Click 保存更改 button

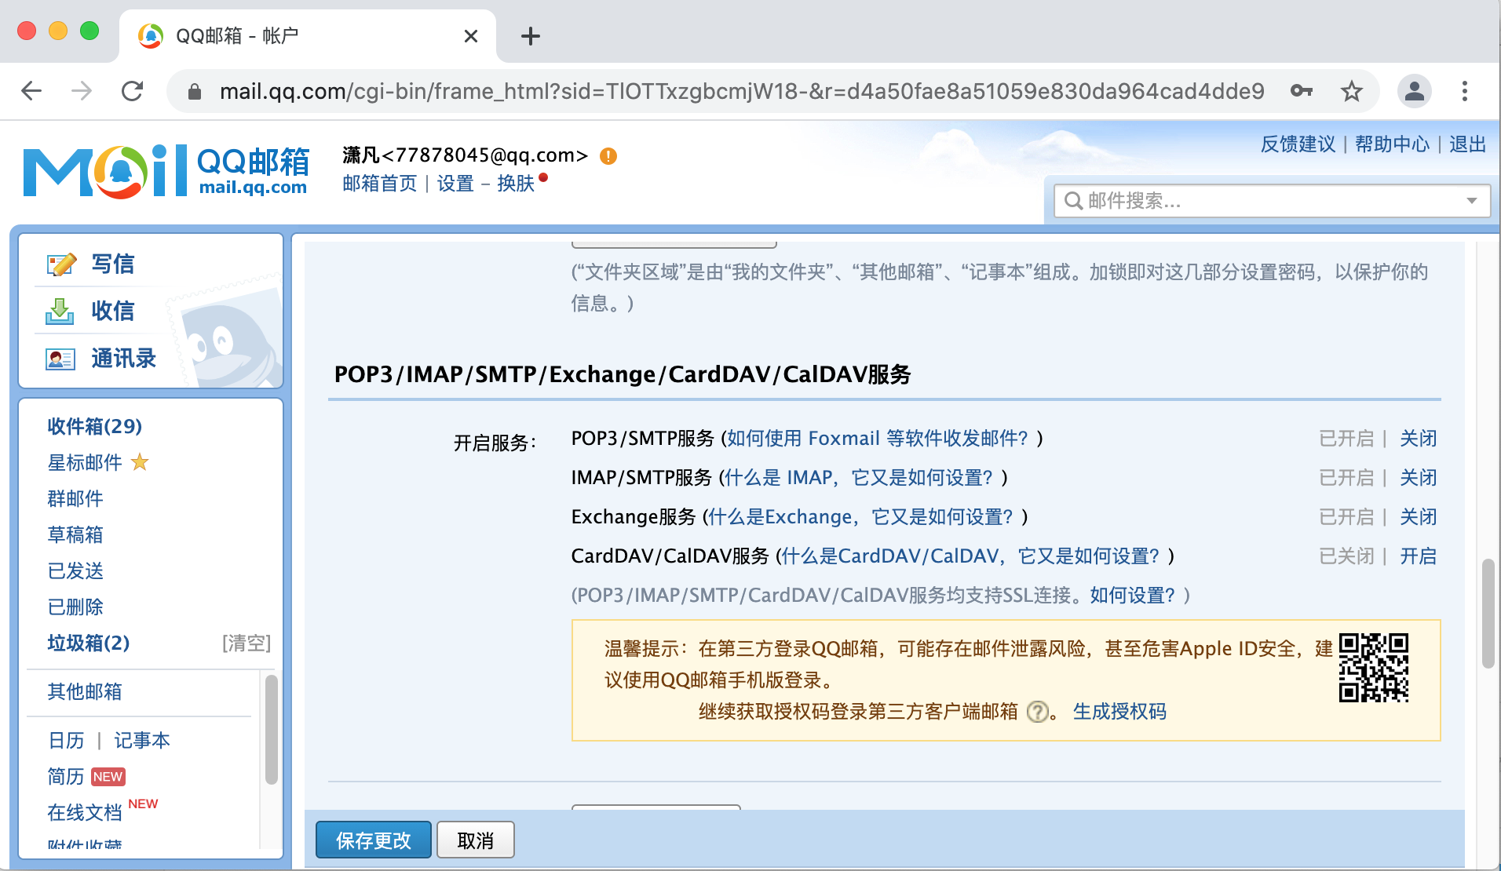pyautogui.click(x=374, y=840)
